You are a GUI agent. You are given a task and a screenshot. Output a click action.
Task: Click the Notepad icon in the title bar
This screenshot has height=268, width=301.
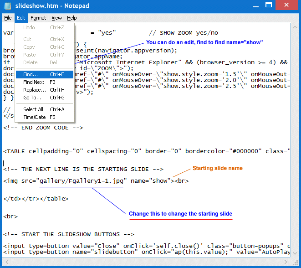click(x=7, y=6)
